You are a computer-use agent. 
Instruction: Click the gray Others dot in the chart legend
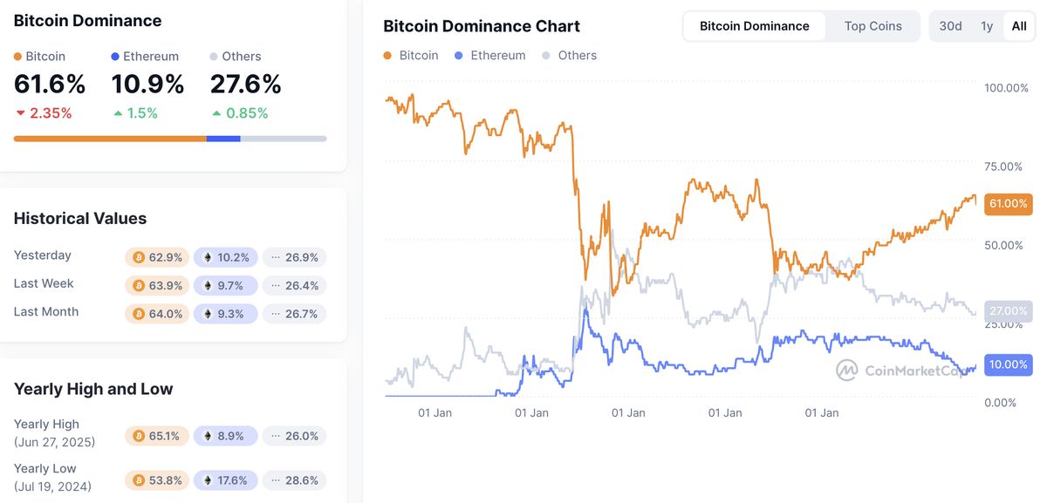point(544,55)
